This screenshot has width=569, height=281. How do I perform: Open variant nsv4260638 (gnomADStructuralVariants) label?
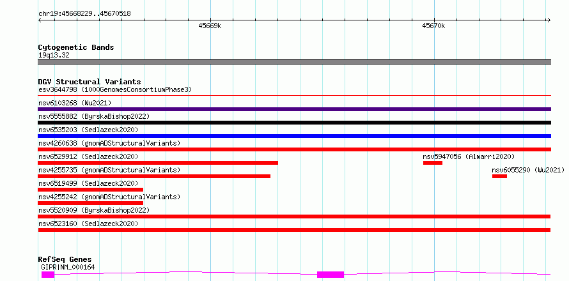coord(109,143)
